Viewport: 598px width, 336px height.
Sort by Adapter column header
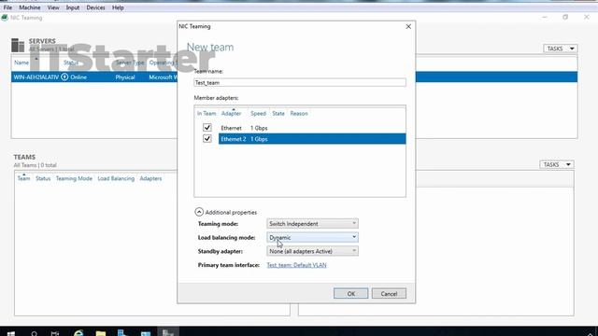pyautogui.click(x=231, y=114)
